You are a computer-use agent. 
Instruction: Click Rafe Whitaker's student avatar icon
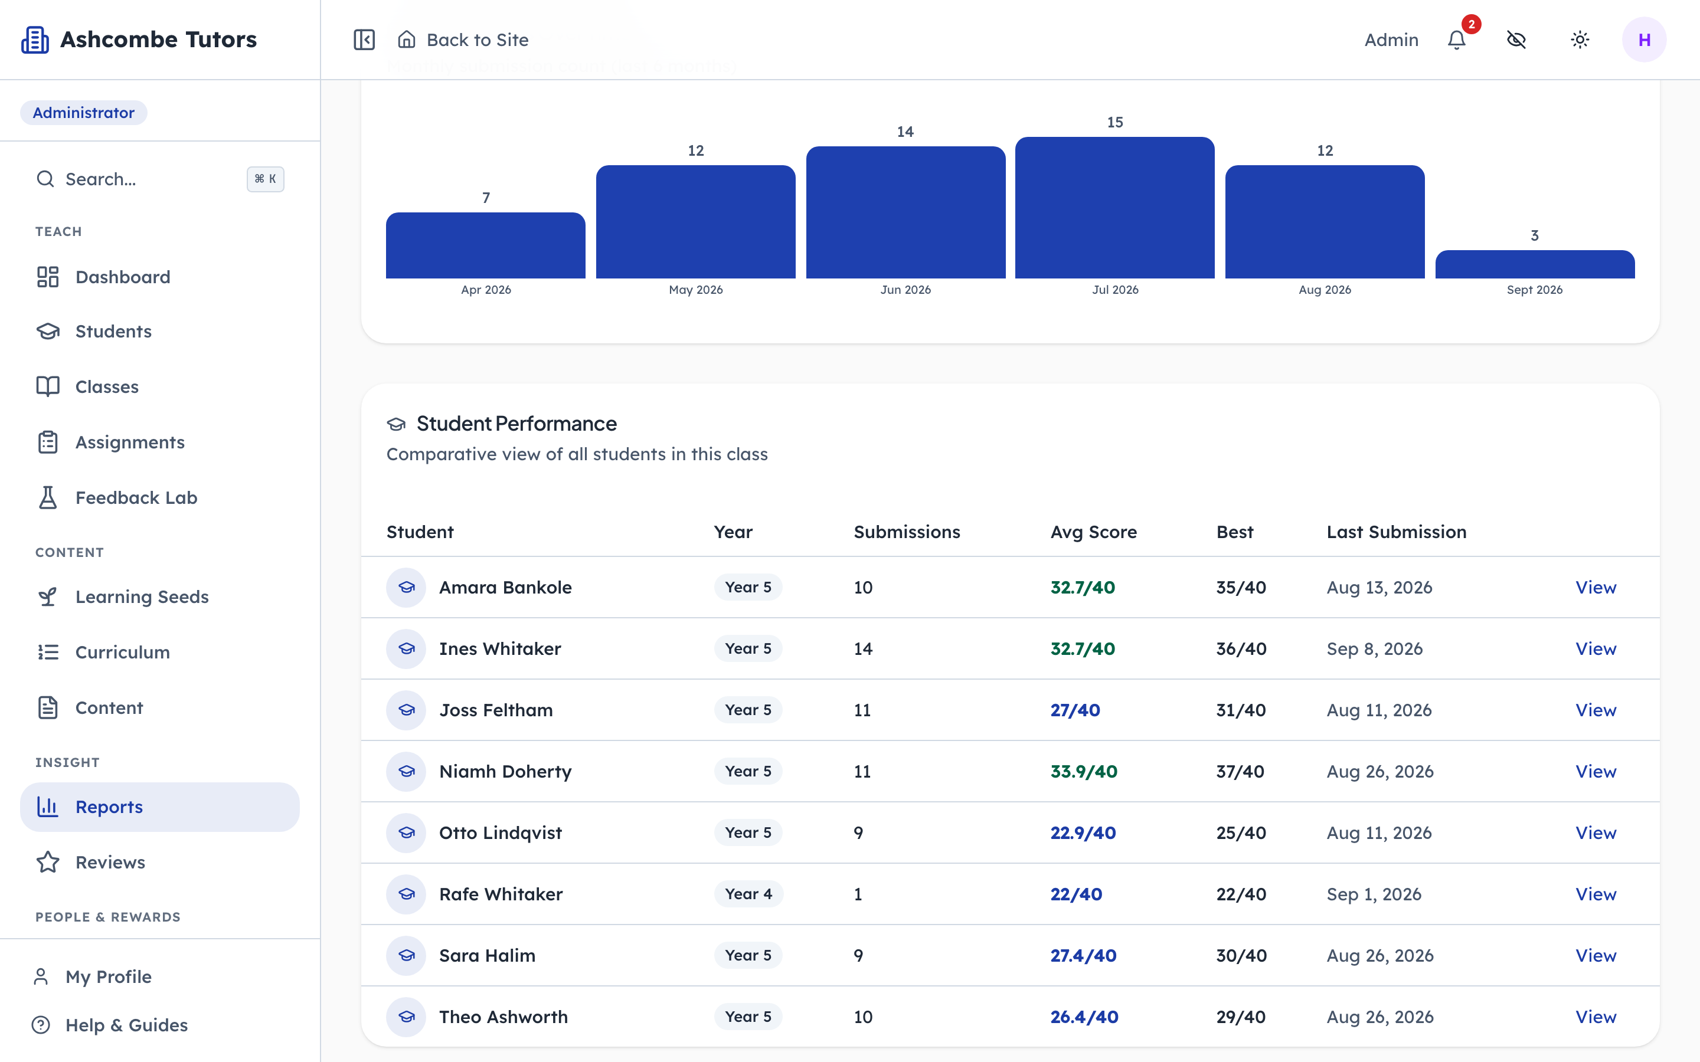pos(406,893)
